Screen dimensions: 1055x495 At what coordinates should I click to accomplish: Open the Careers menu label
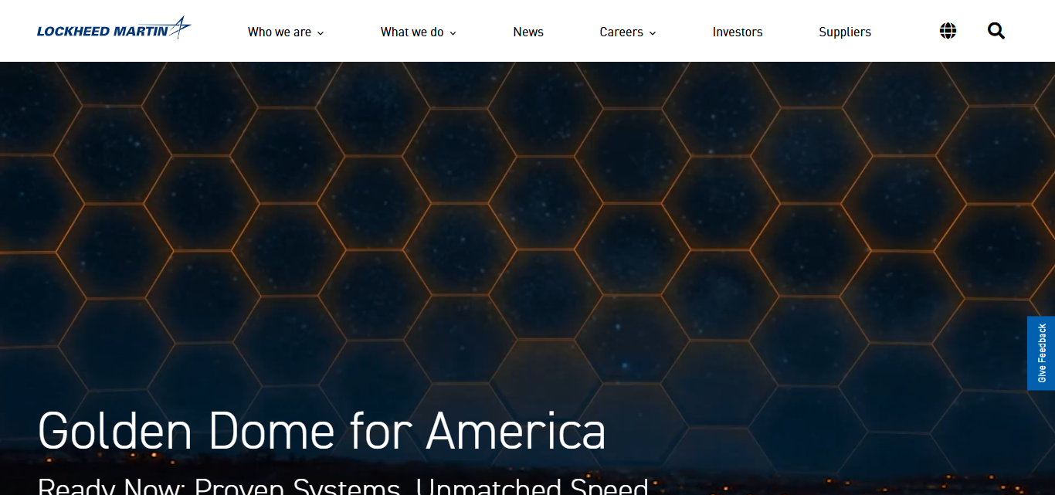coord(622,32)
